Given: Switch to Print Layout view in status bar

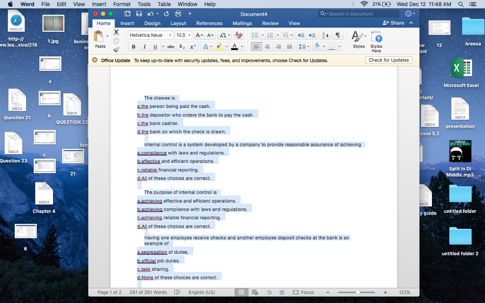Looking at the screenshot, I should tap(241, 292).
